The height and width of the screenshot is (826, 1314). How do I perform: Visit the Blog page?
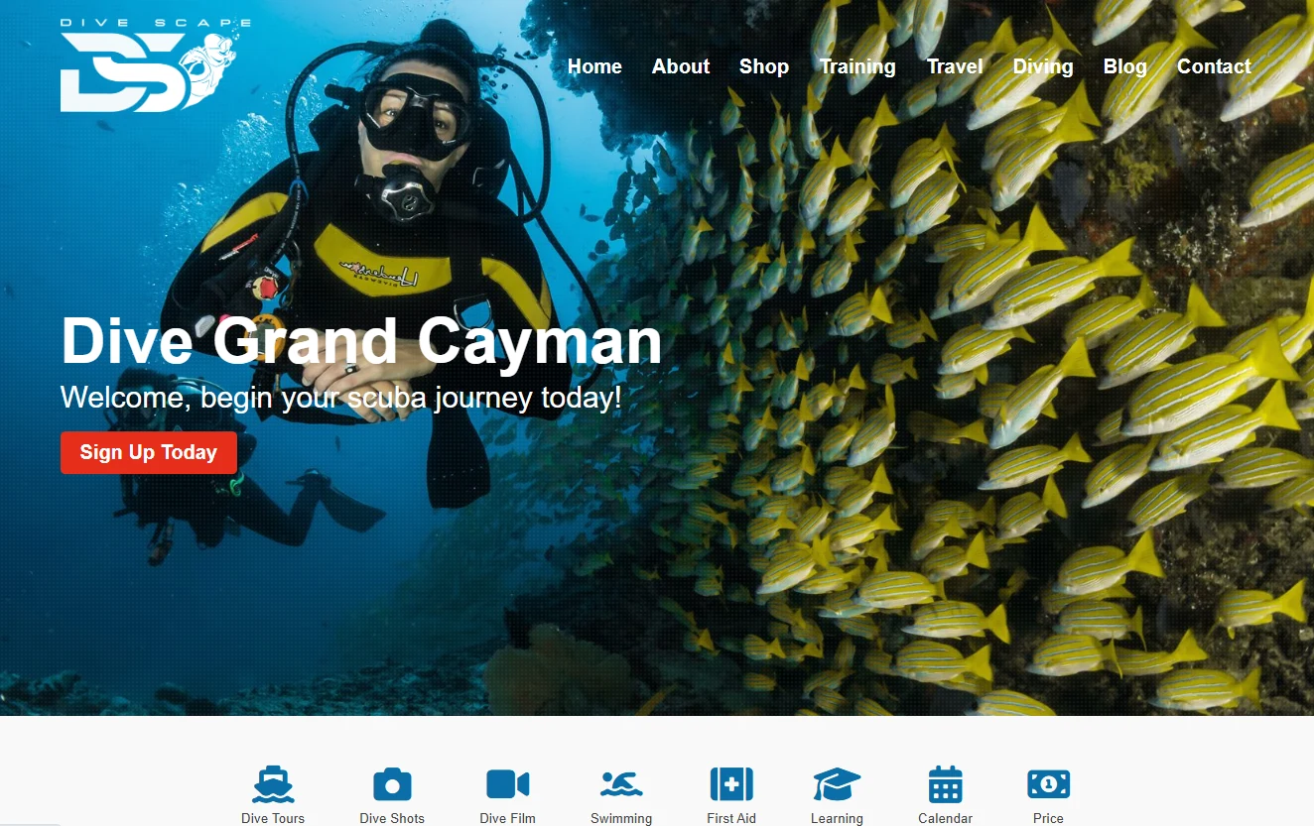(x=1125, y=66)
